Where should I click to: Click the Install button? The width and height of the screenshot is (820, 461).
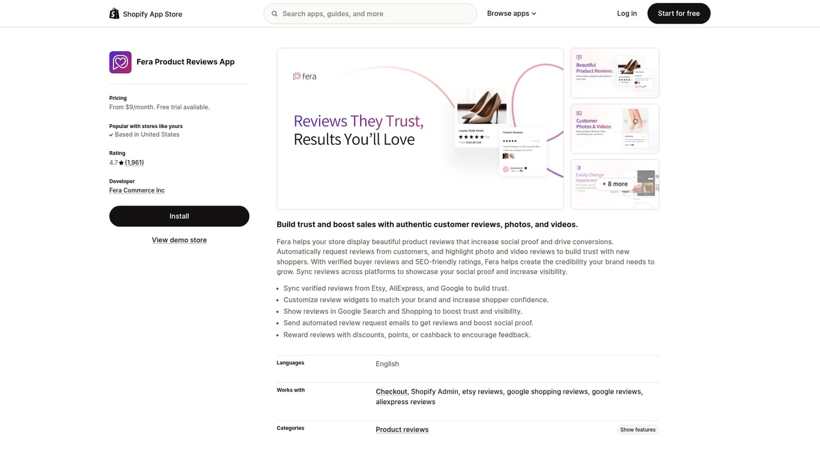point(179,216)
